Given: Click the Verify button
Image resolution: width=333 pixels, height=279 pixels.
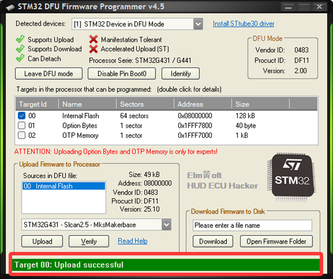Looking at the screenshot, I should tap(89, 241).
